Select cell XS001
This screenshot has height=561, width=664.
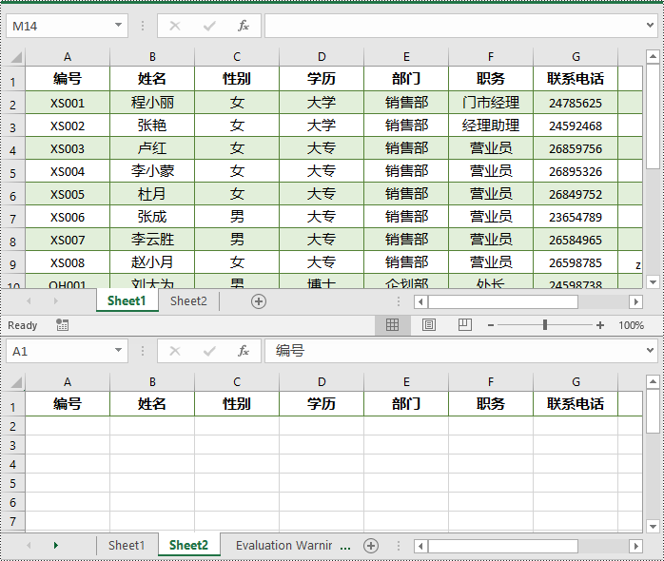click(x=68, y=103)
